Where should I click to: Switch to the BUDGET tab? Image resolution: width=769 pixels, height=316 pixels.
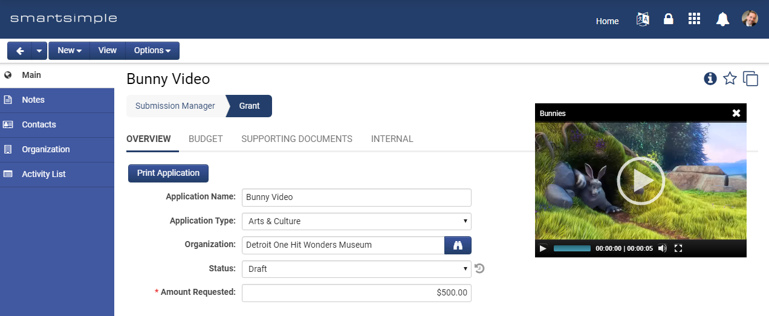[x=206, y=139]
